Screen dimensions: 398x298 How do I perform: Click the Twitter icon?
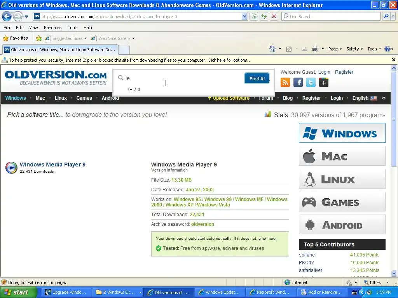(311, 82)
